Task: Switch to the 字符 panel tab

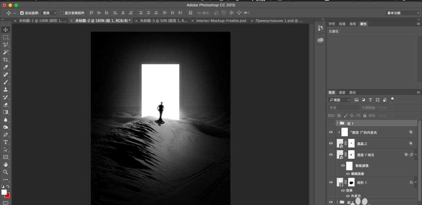Action: point(332,24)
